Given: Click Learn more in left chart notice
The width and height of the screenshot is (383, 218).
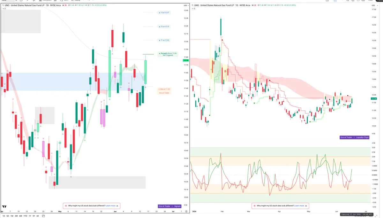Looking at the screenshot, I should tap(110, 206).
